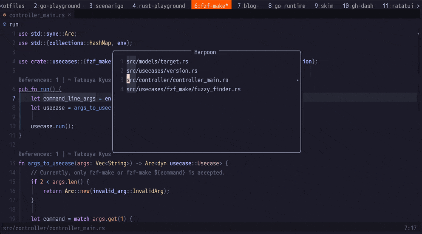Screen dimensions: 422x234
Task: Switch to tmux window 8 go runtime
Action: tap(286, 6)
